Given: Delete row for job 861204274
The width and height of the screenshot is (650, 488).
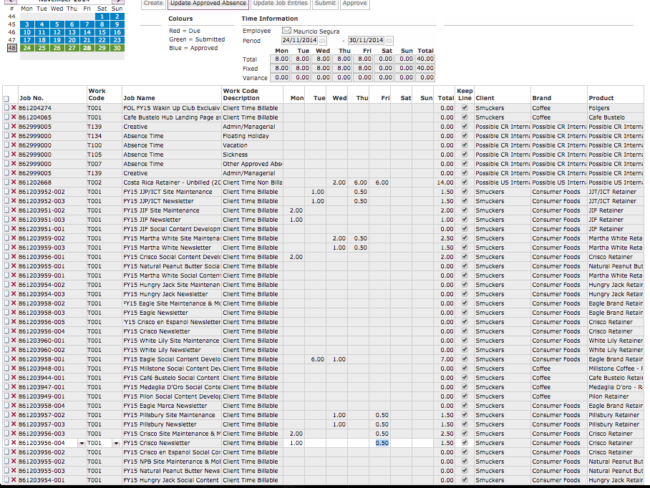Looking at the screenshot, I should coord(13,108).
